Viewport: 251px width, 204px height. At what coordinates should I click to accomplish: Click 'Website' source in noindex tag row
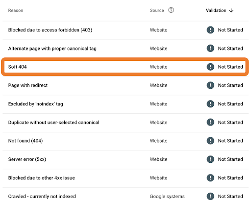(x=158, y=104)
